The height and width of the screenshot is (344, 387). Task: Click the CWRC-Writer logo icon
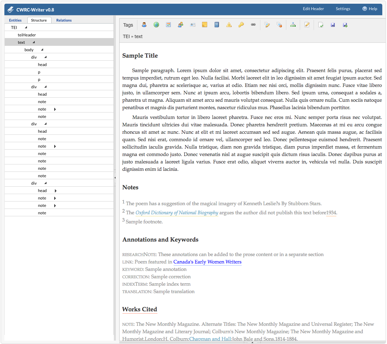click(x=11, y=10)
